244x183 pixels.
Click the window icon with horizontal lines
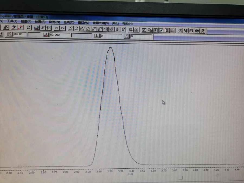(x=155, y=30)
